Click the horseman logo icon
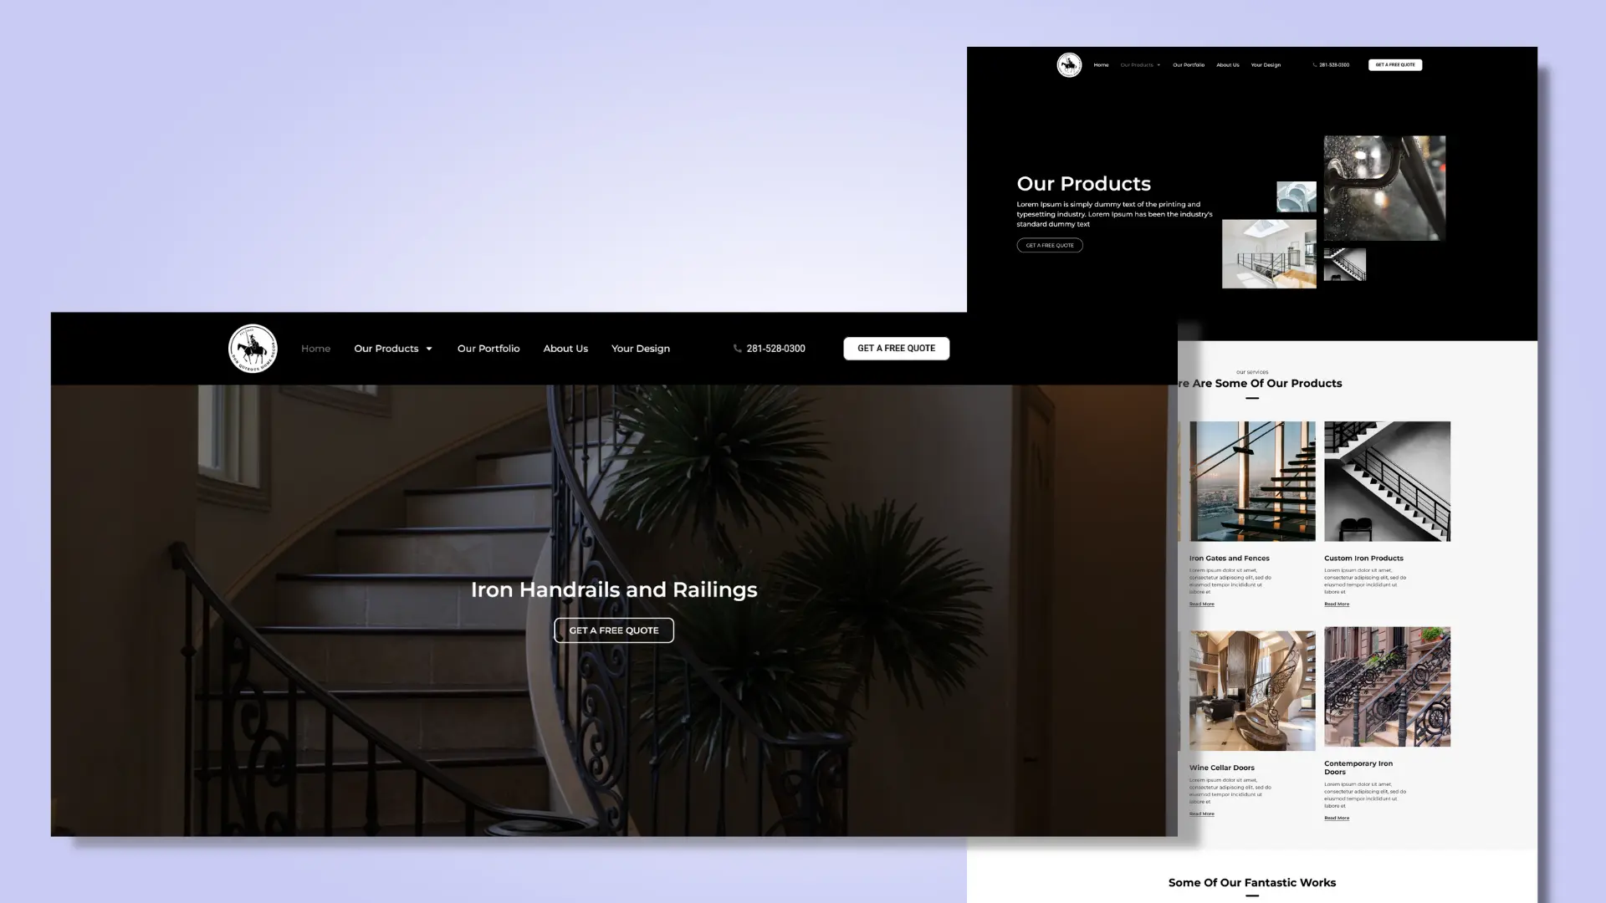This screenshot has height=903, width=1606. (x=252, y=347)
